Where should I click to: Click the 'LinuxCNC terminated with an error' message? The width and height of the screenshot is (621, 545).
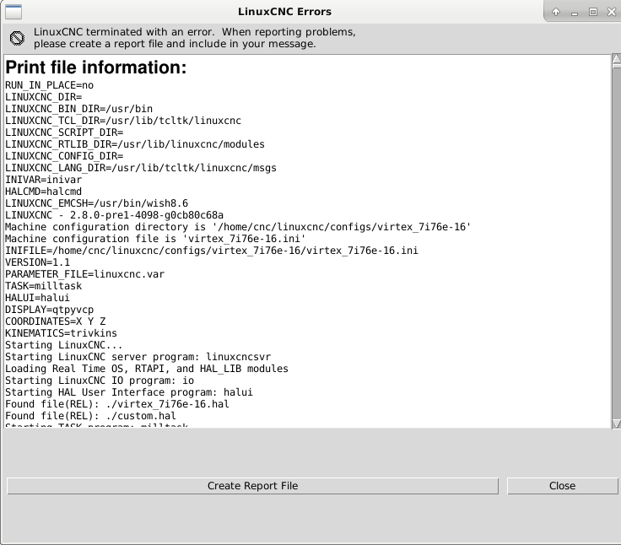coord(194,38)
